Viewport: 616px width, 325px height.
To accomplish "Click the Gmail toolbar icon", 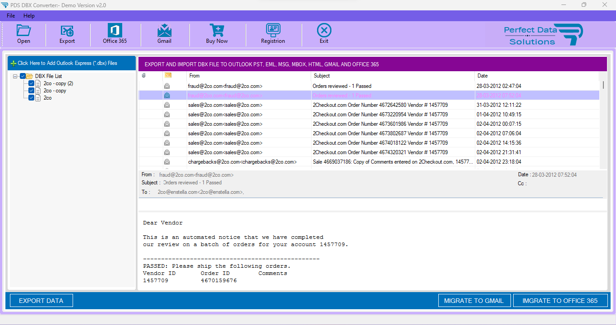I will click(x=164, y=30).
